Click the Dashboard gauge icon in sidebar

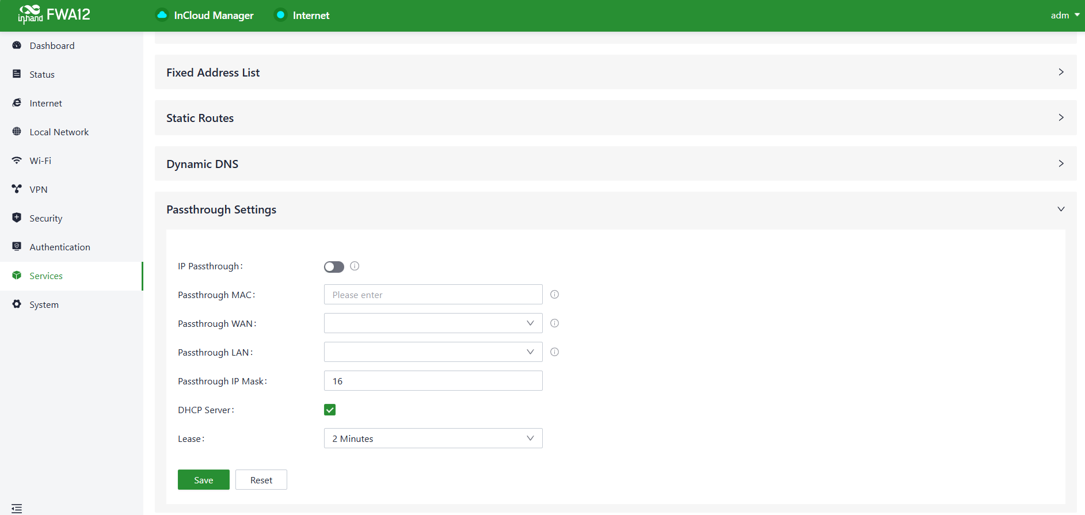point(17,45)
